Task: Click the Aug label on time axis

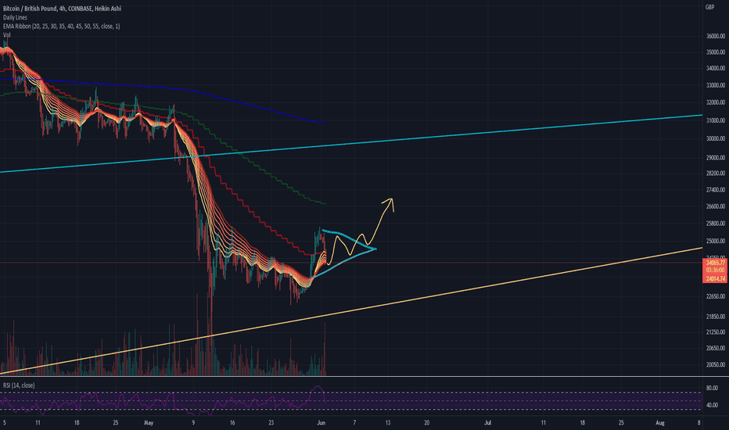Action: tap(659, 423)
